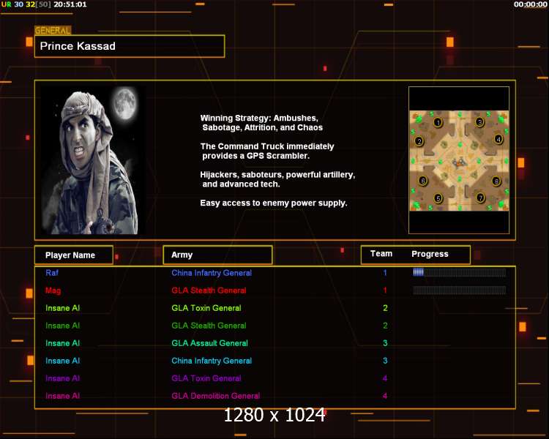Select start position 2 on the minimap
Viewport: 549px width, 439px height.
(419, 141)
